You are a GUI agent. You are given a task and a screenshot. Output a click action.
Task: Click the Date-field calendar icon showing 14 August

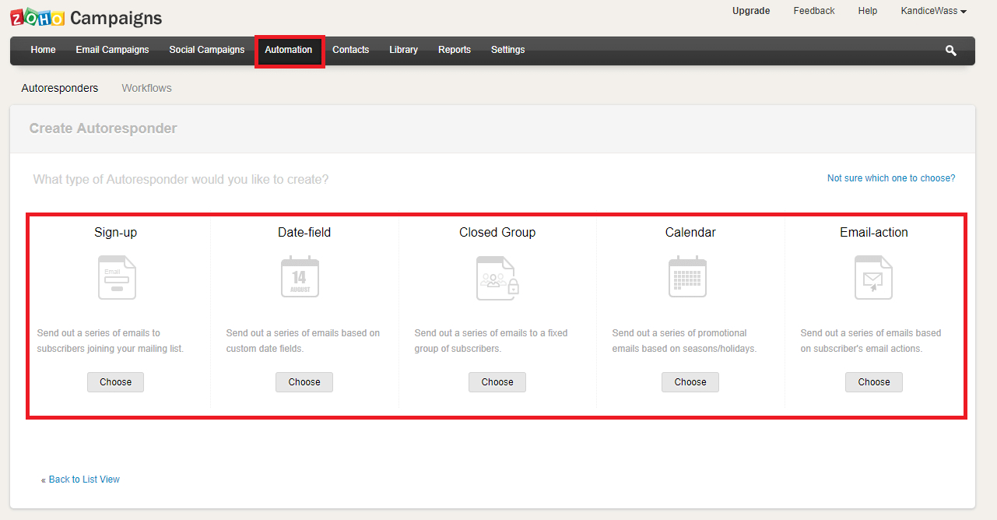click(x=300, y=277)
